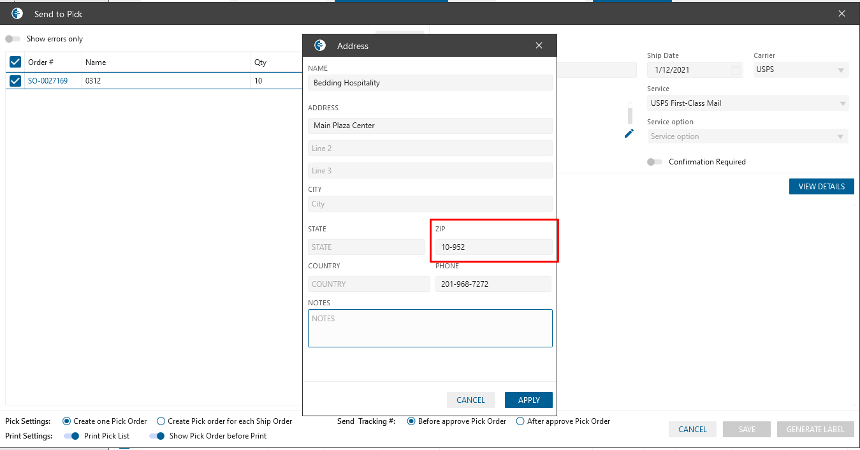Image resolution: width=860 pixels, height=450 pixels.
Task: Click the STATE input field
Action: tap(367, 247)
